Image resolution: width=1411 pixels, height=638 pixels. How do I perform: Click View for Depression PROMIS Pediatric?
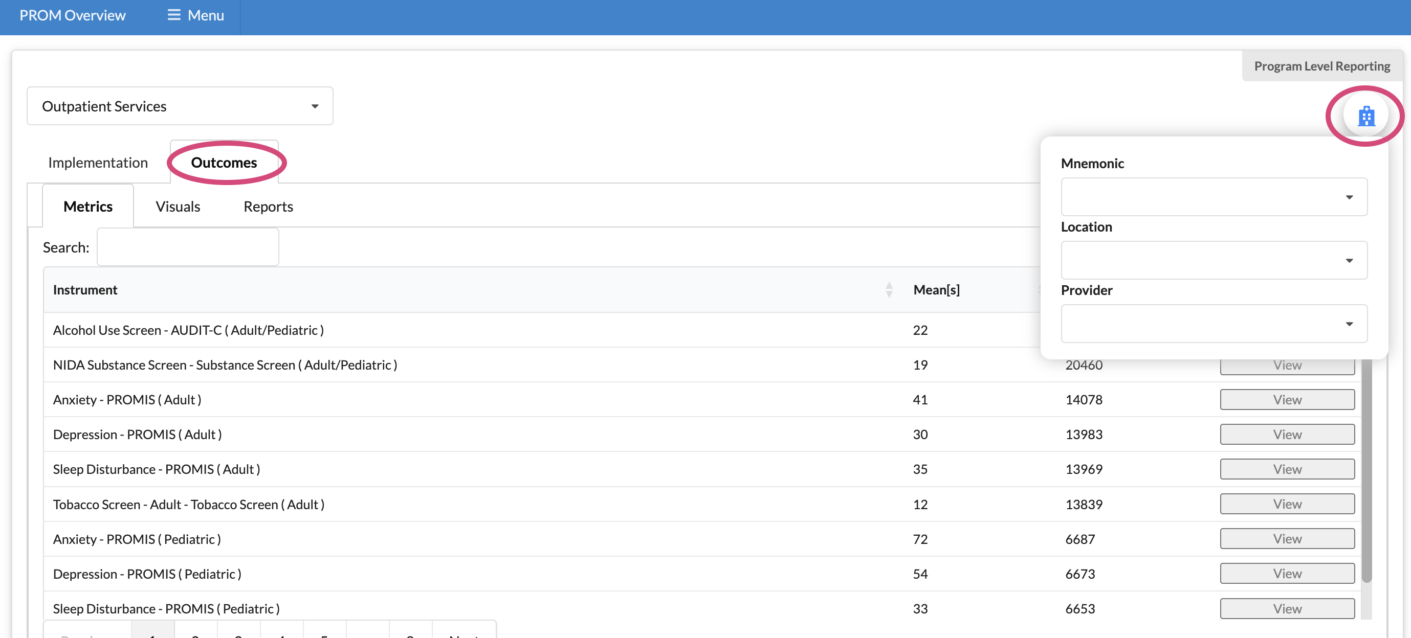[1287, 574]
